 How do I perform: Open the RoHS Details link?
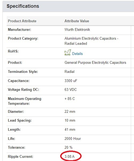(x=77, y=54)
